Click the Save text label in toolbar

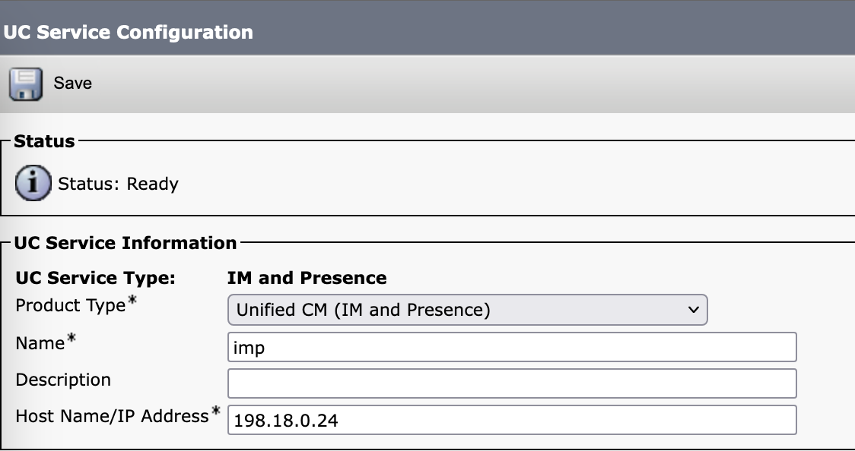click(72, 83)
